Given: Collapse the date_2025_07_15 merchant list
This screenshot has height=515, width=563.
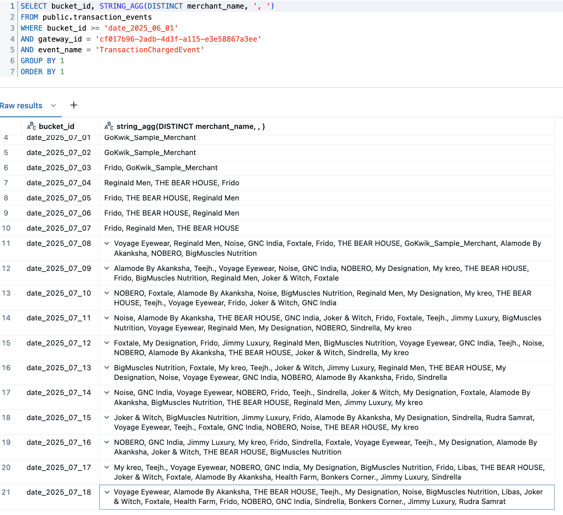Looking at the screenshot, I should 107,418.
